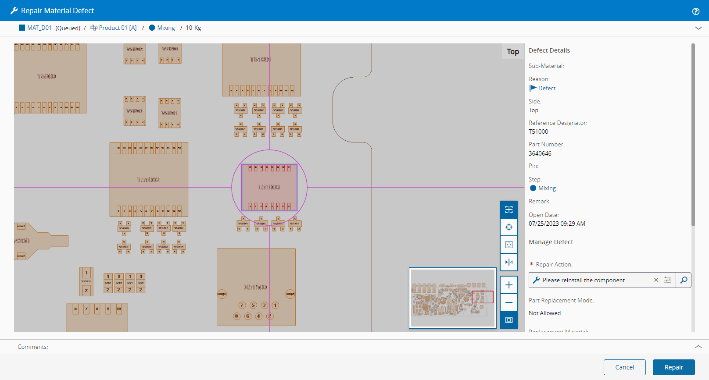The height and width of the screenshot is (380, 709).
Task: Toggle the Top board side label
Action: (512, 52)
